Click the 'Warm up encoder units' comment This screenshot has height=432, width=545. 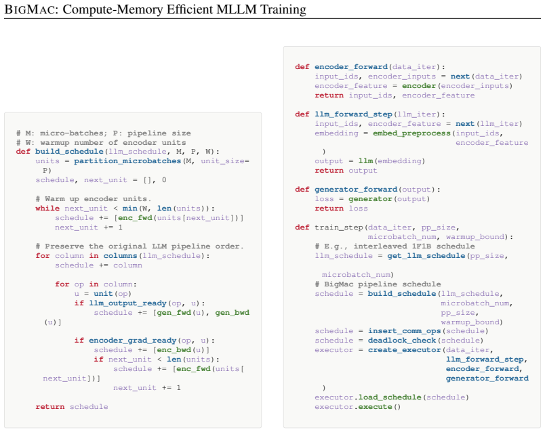tap(93, 198)
